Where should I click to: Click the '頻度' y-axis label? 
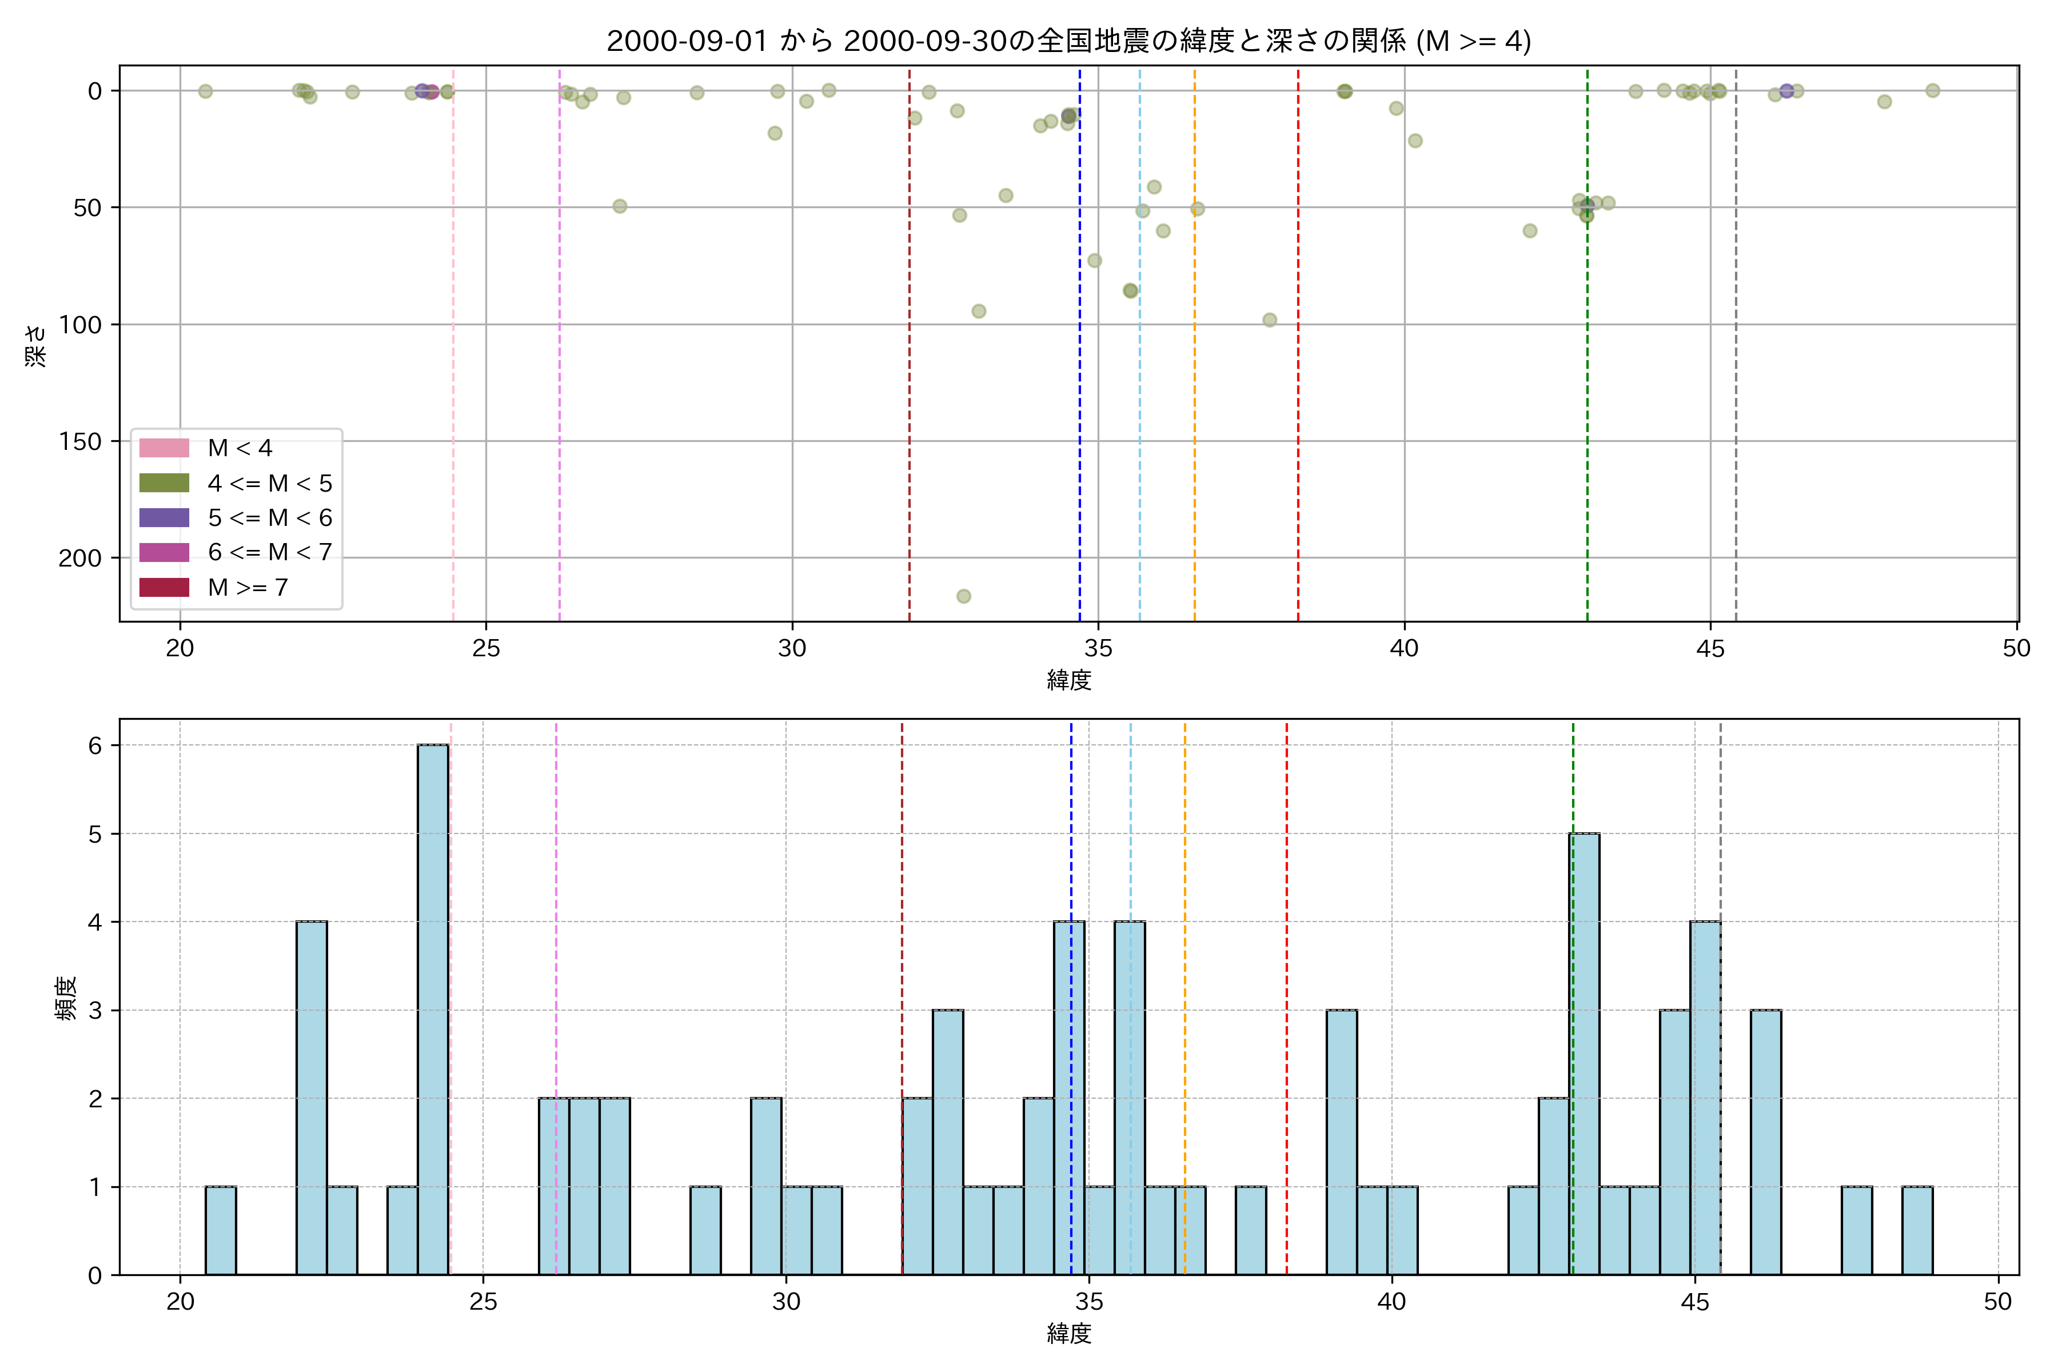tap(66, 998)
